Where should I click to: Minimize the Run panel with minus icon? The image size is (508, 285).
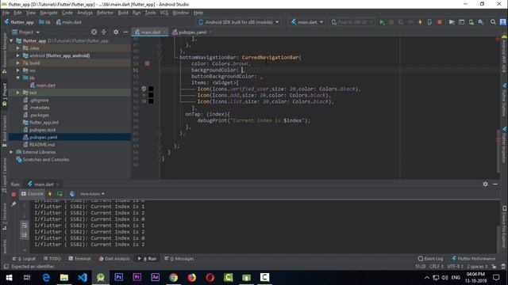click(495, 184)
